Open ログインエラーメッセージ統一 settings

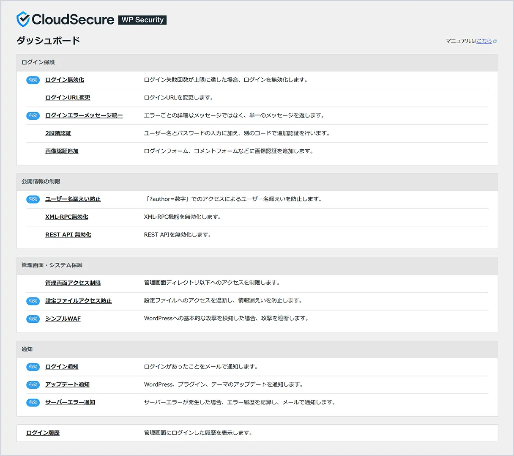[84, 115]
